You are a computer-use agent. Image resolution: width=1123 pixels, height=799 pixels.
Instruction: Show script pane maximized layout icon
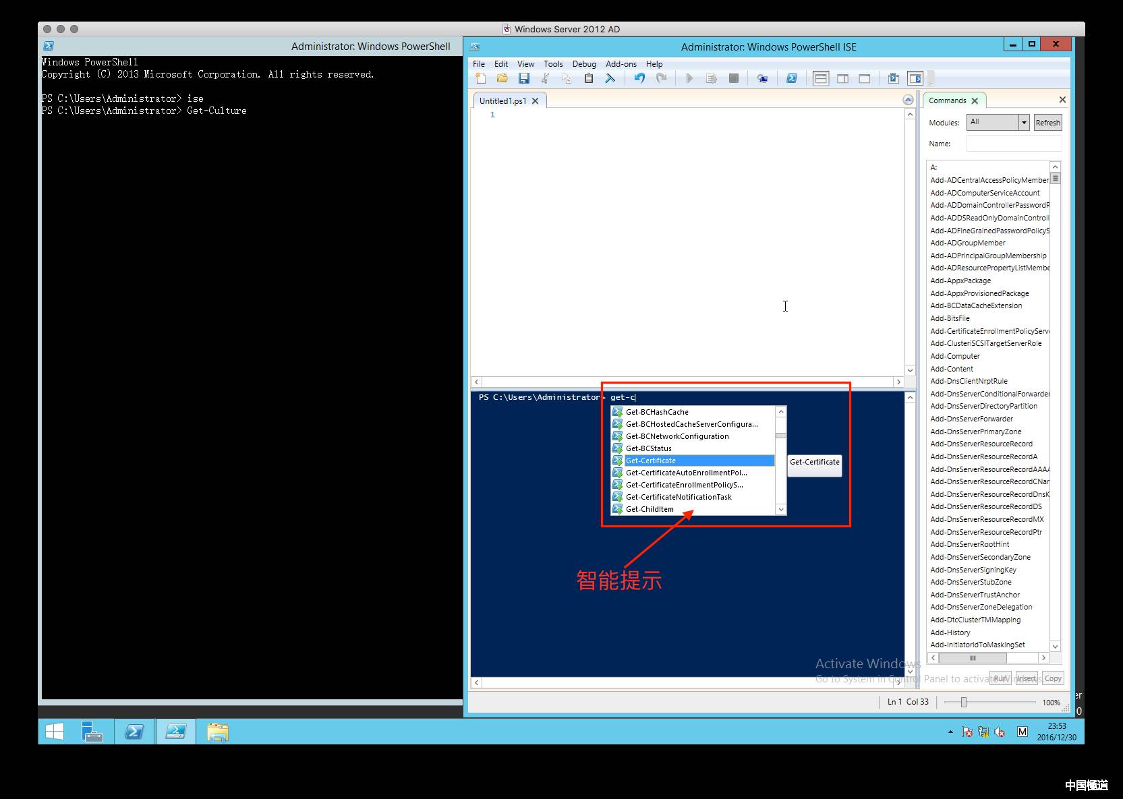(864, 78)
